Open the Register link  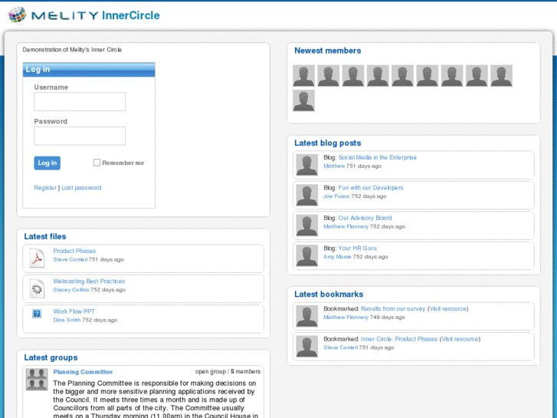(45, 187)
